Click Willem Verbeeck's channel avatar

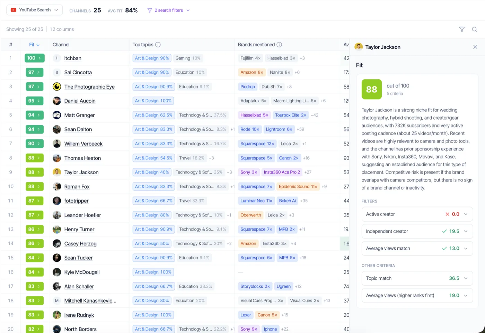pos(57,144)
